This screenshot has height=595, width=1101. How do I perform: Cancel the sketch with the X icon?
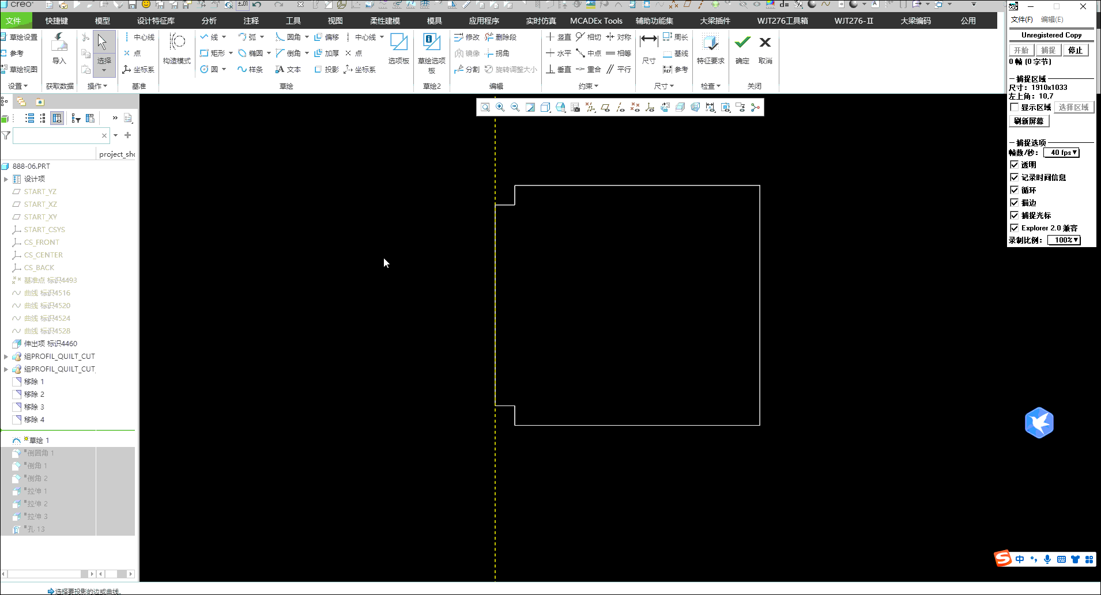(x=765, y=48)
